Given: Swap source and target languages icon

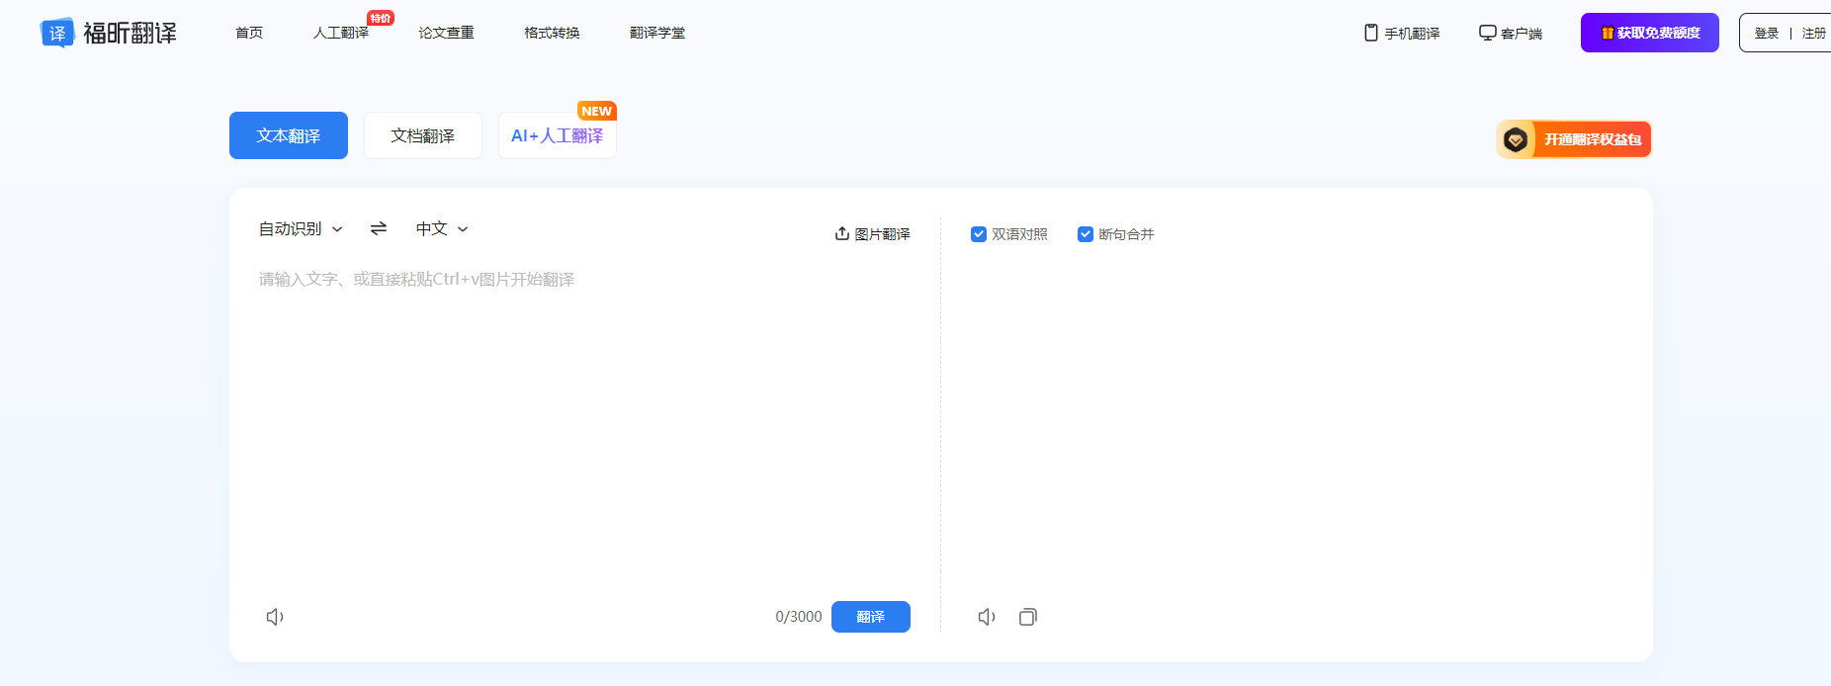Looking at the screenshot, I should [x=379, y=228].
